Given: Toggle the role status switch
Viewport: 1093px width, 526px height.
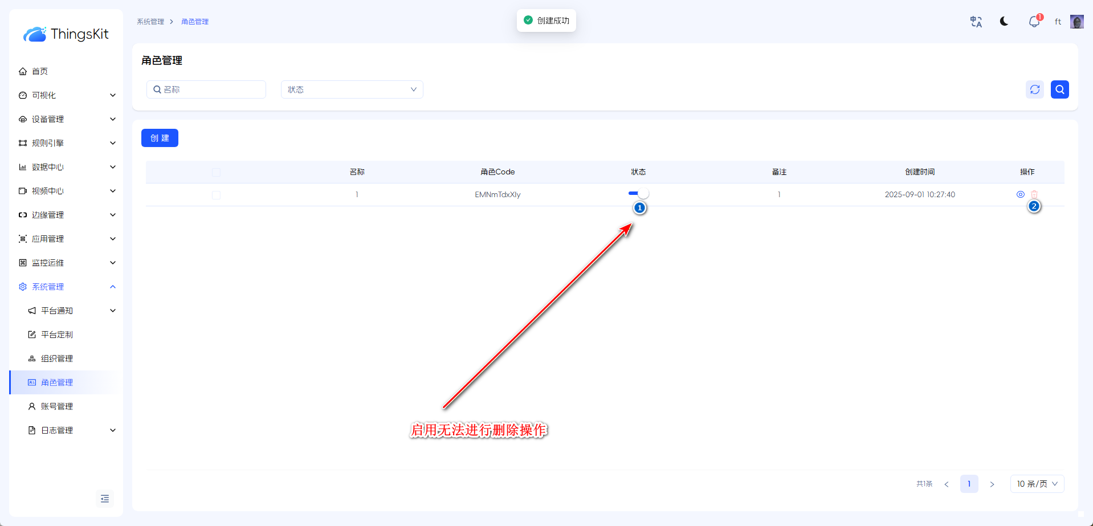Looking at the screenshot, I should click(638, 194).
